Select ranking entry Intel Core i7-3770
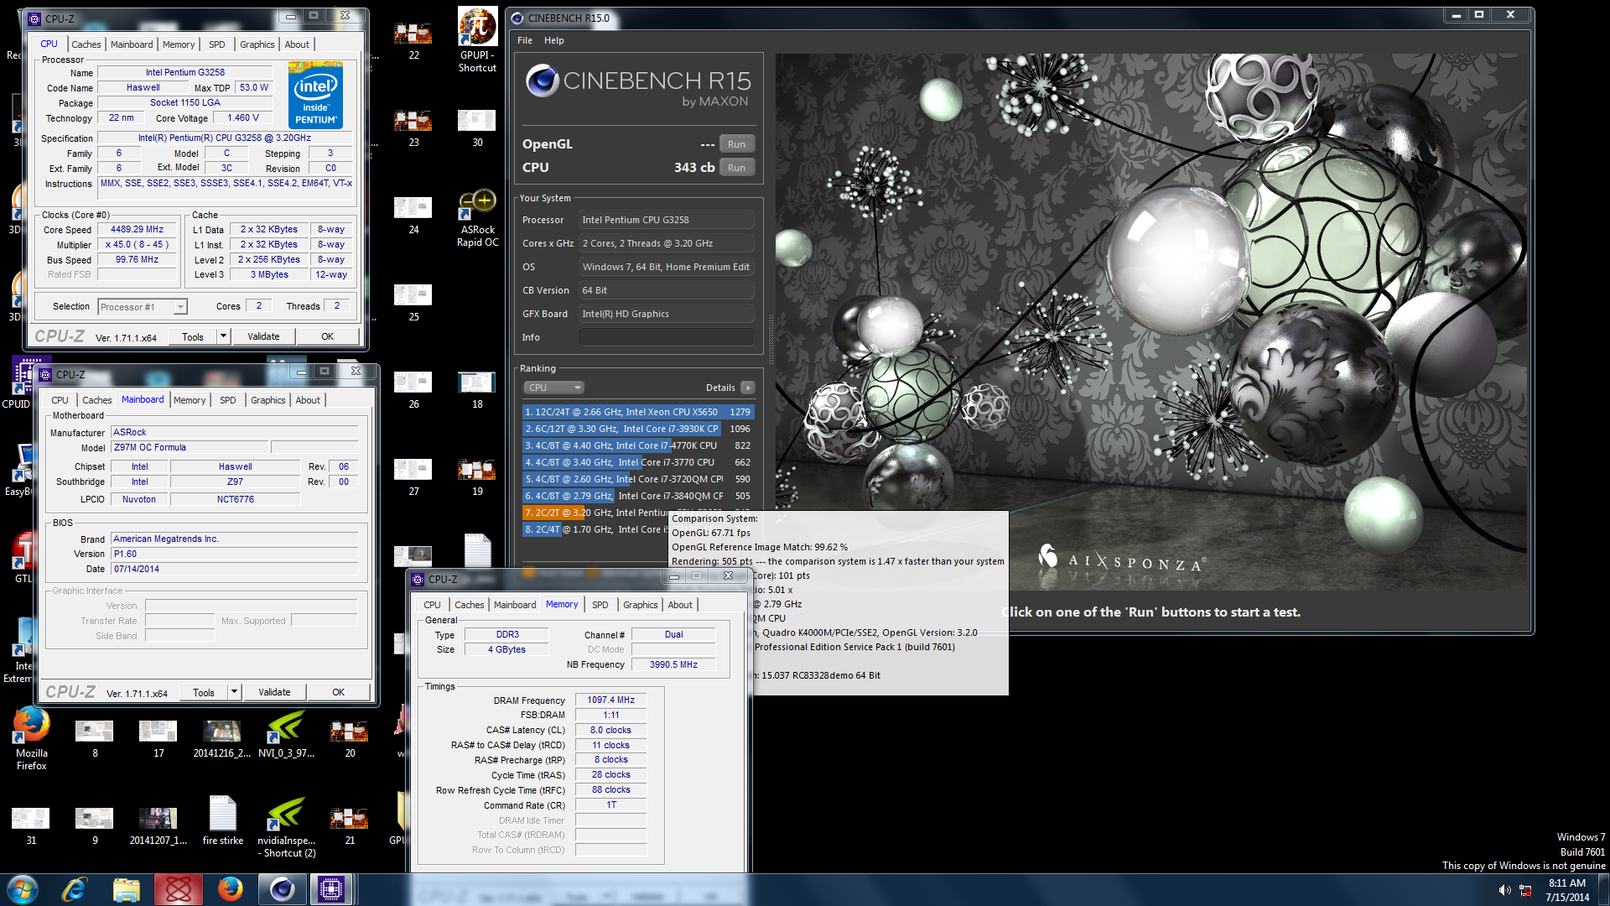1610x906 pixels. click(x=637, y=462)
